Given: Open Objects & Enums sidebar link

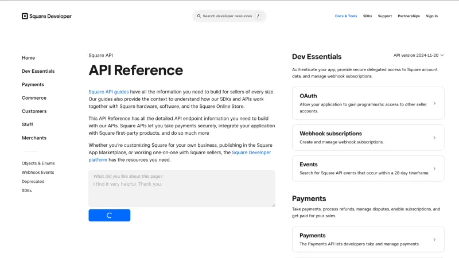Looking at the screenshot, I should click(x=38, y=163).
